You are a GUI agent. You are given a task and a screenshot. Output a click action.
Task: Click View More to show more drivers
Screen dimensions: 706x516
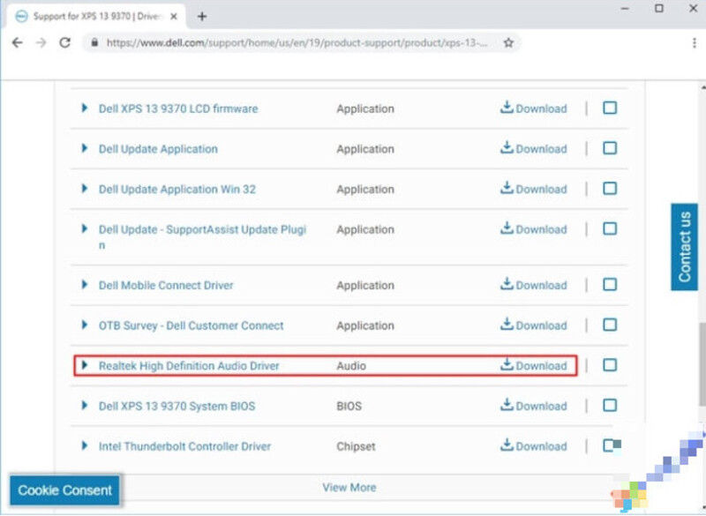coord(349,487)
